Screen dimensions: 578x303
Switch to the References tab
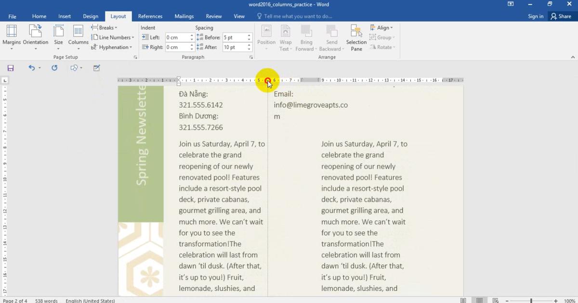[150, 16]
